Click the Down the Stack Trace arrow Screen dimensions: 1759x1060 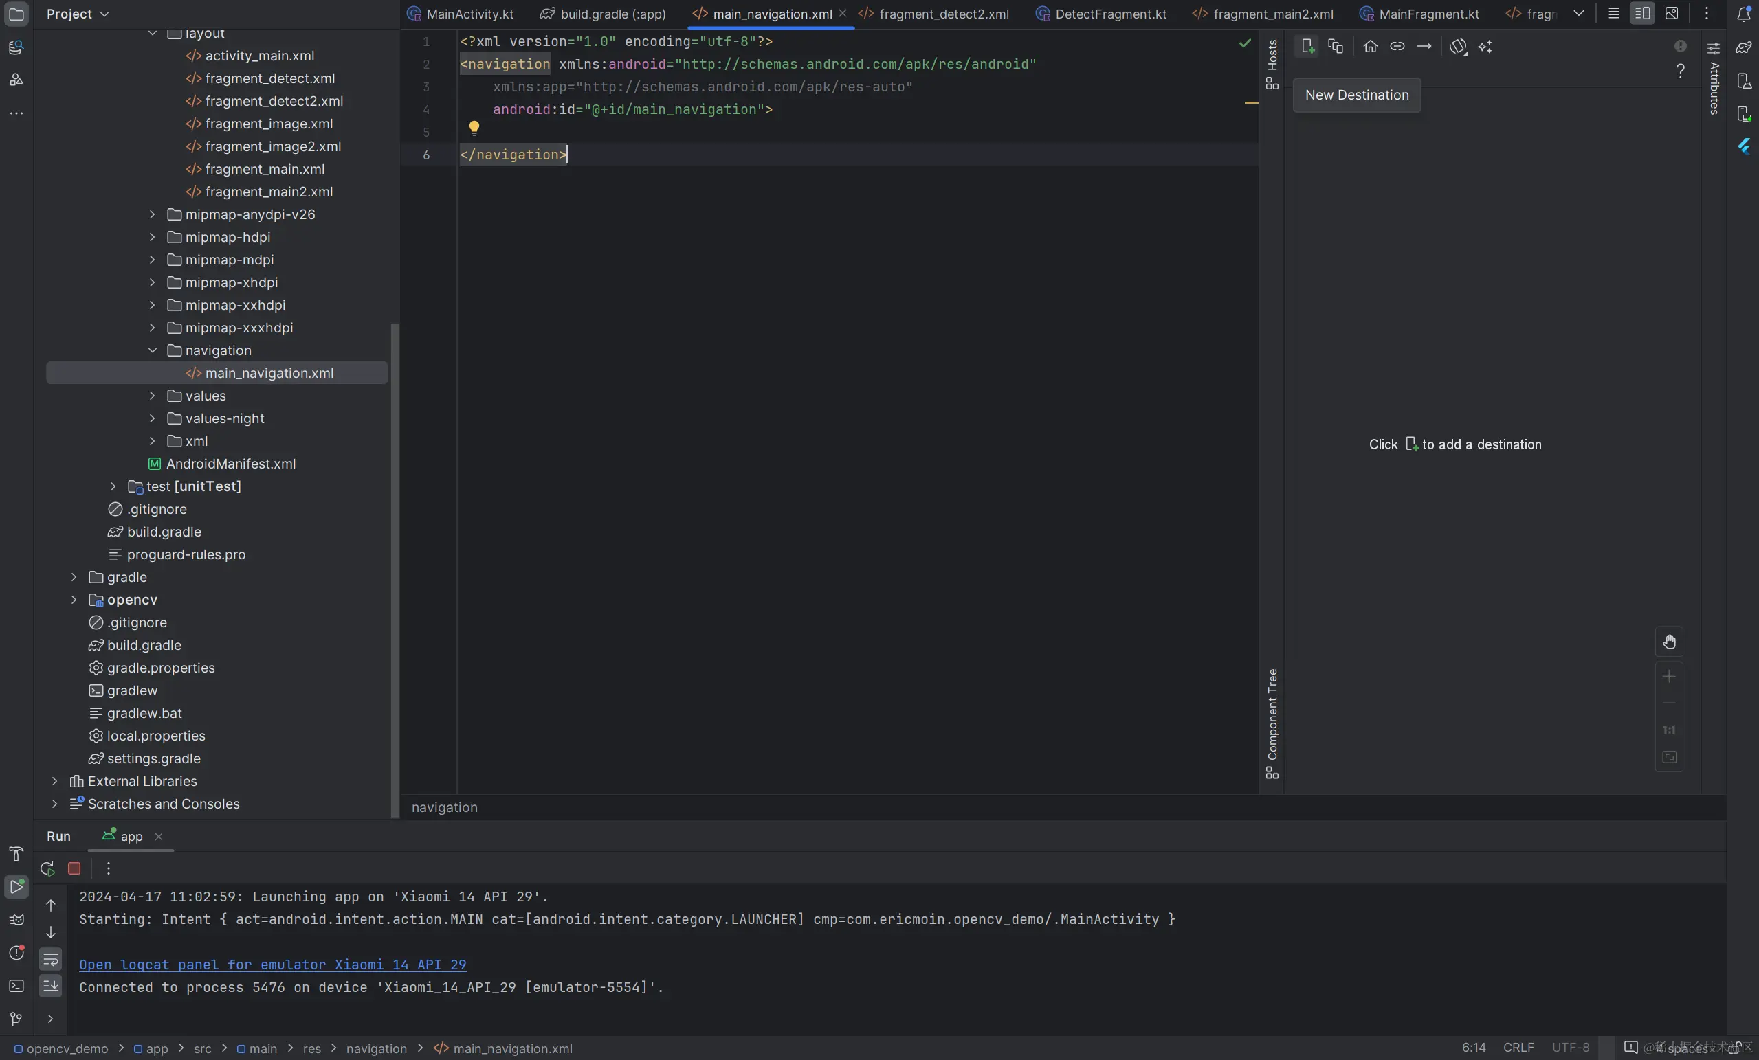pos(51,932)
